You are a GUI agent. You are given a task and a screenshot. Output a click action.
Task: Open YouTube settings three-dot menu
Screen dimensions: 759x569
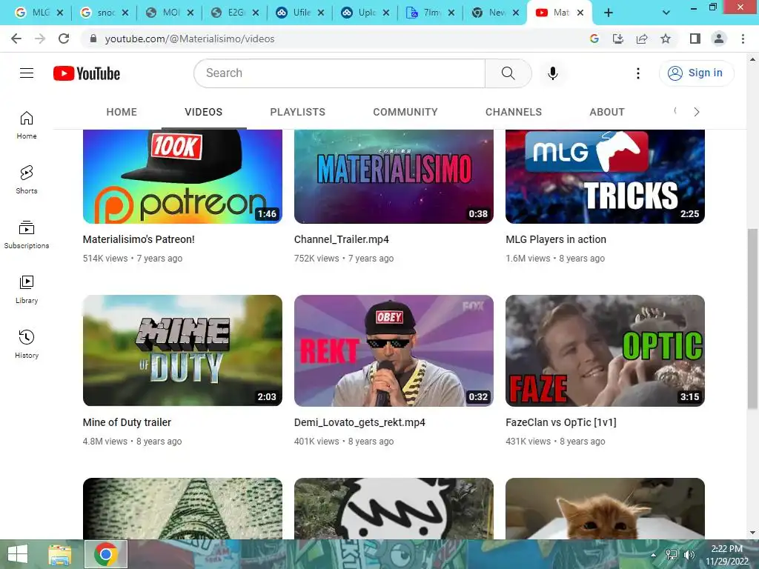(638, 73)
